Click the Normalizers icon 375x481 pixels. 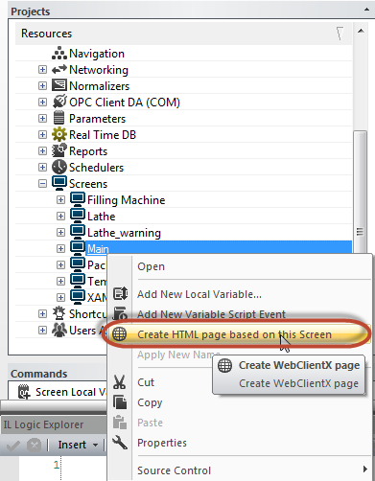(59, 85)
